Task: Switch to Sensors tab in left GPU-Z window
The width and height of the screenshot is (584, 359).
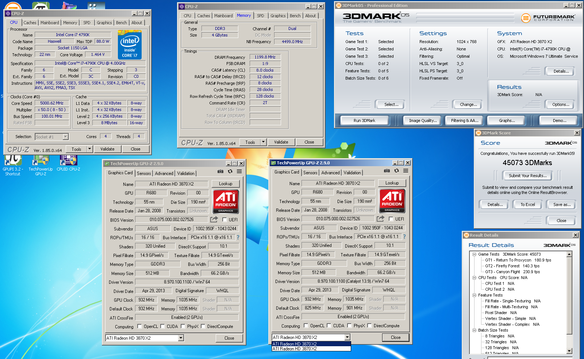Action: (144, 173)
